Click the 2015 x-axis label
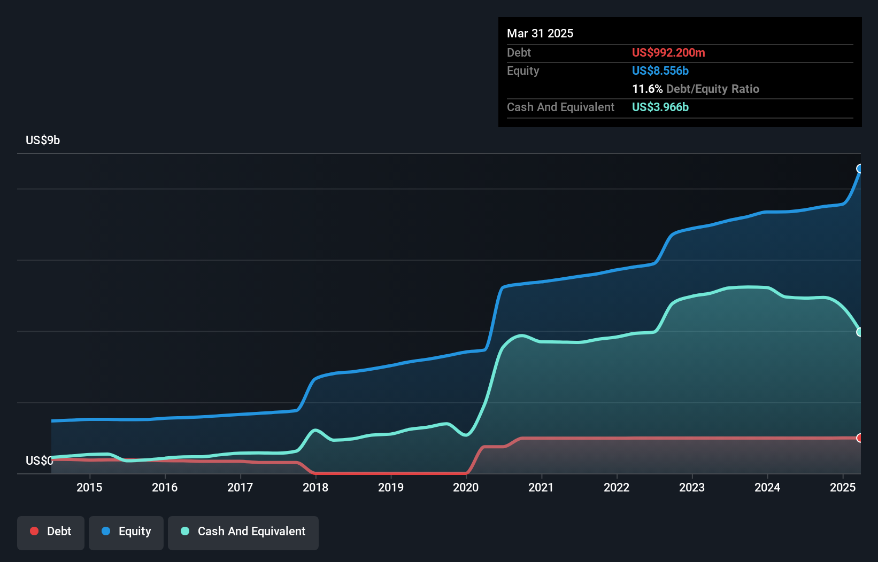The height and width of the screenshot is (562, 878). pos(89,487)
